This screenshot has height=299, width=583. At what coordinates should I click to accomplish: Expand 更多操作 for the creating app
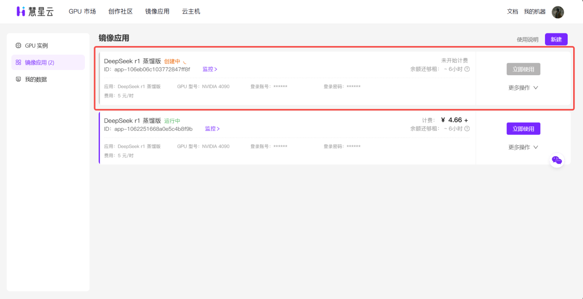(x=523, y=88)
